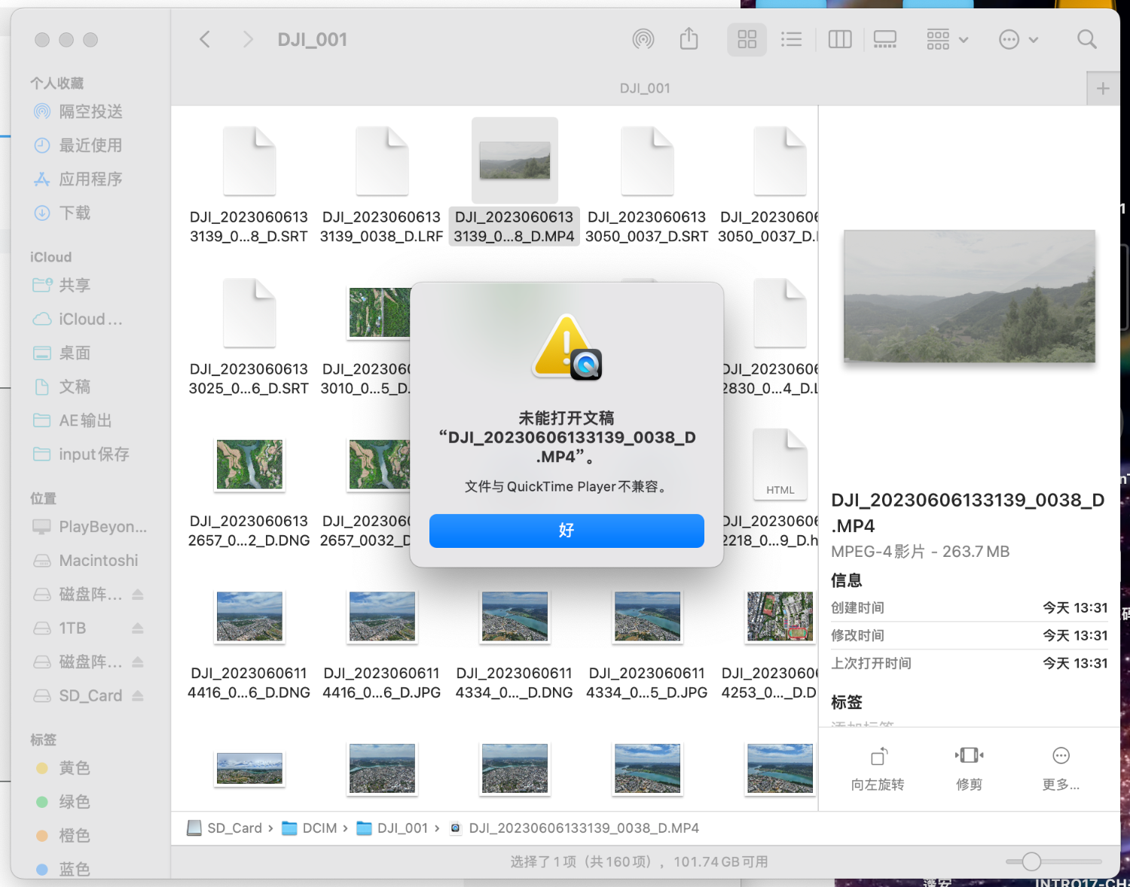Switch to gallery view
This screenshot has width=1130, height=887.
pos(884,39)
